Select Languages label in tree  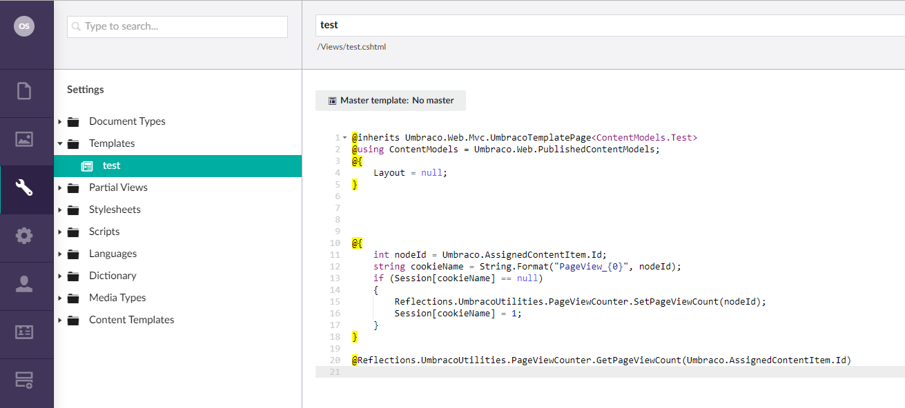click(113, 254)
